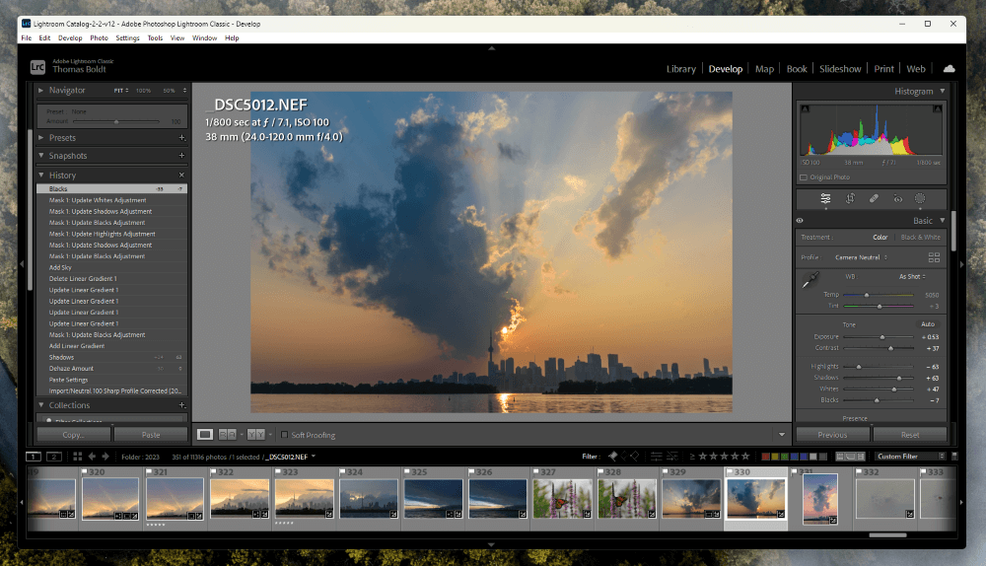Enable the Soft Proofing checkbox

pyautogui.click(x=284, y=435)
